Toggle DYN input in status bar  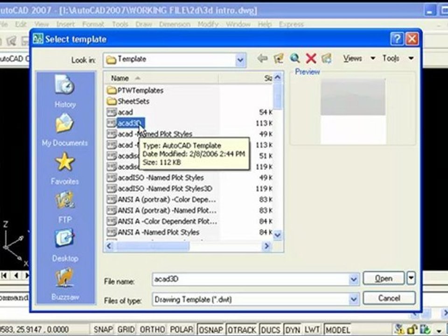pos(292,329)
